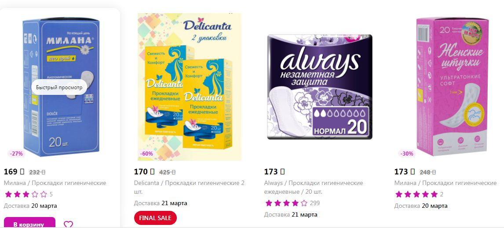Viewport: 504px width, 228px height.
Task: Open the blue Милана product image
Action: pos(61,87)
